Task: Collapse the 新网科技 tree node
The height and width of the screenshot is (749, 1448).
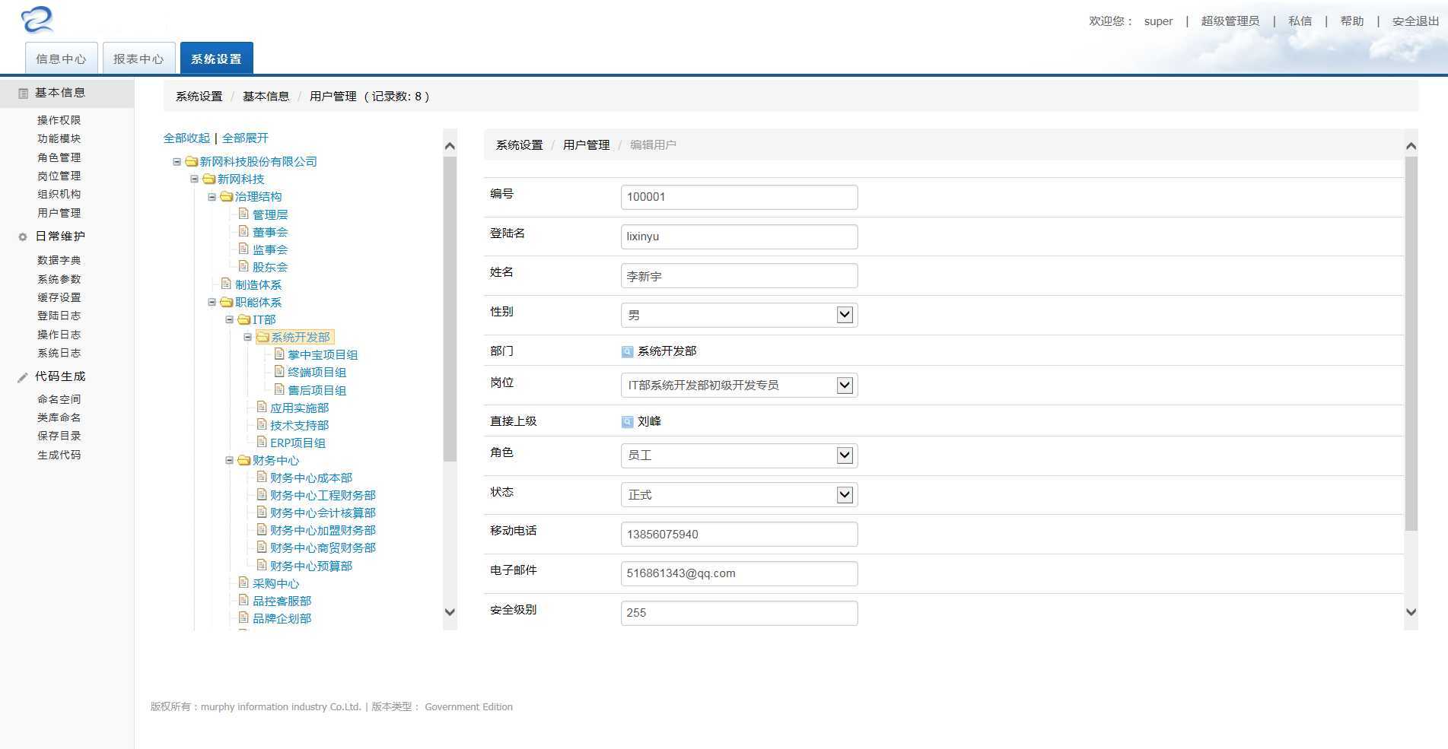Action: pos(195,179)
